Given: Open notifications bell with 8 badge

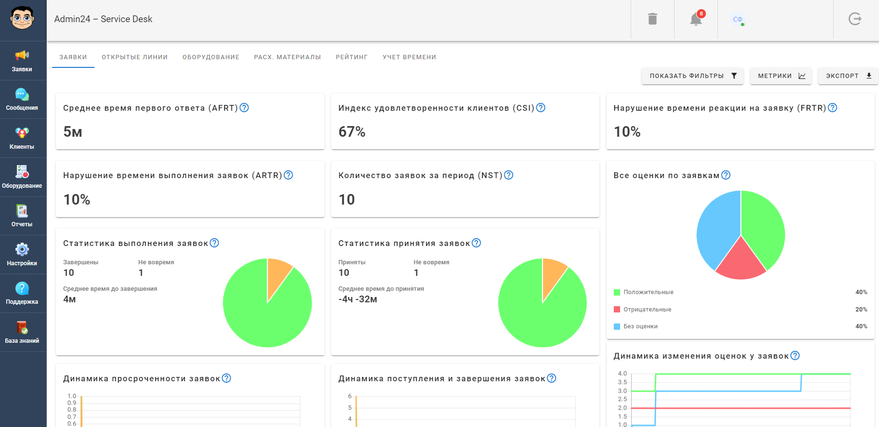Looking at the screenshot, I should [696, 19].
